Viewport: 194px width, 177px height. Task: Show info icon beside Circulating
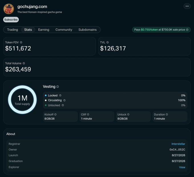[64, 100]
